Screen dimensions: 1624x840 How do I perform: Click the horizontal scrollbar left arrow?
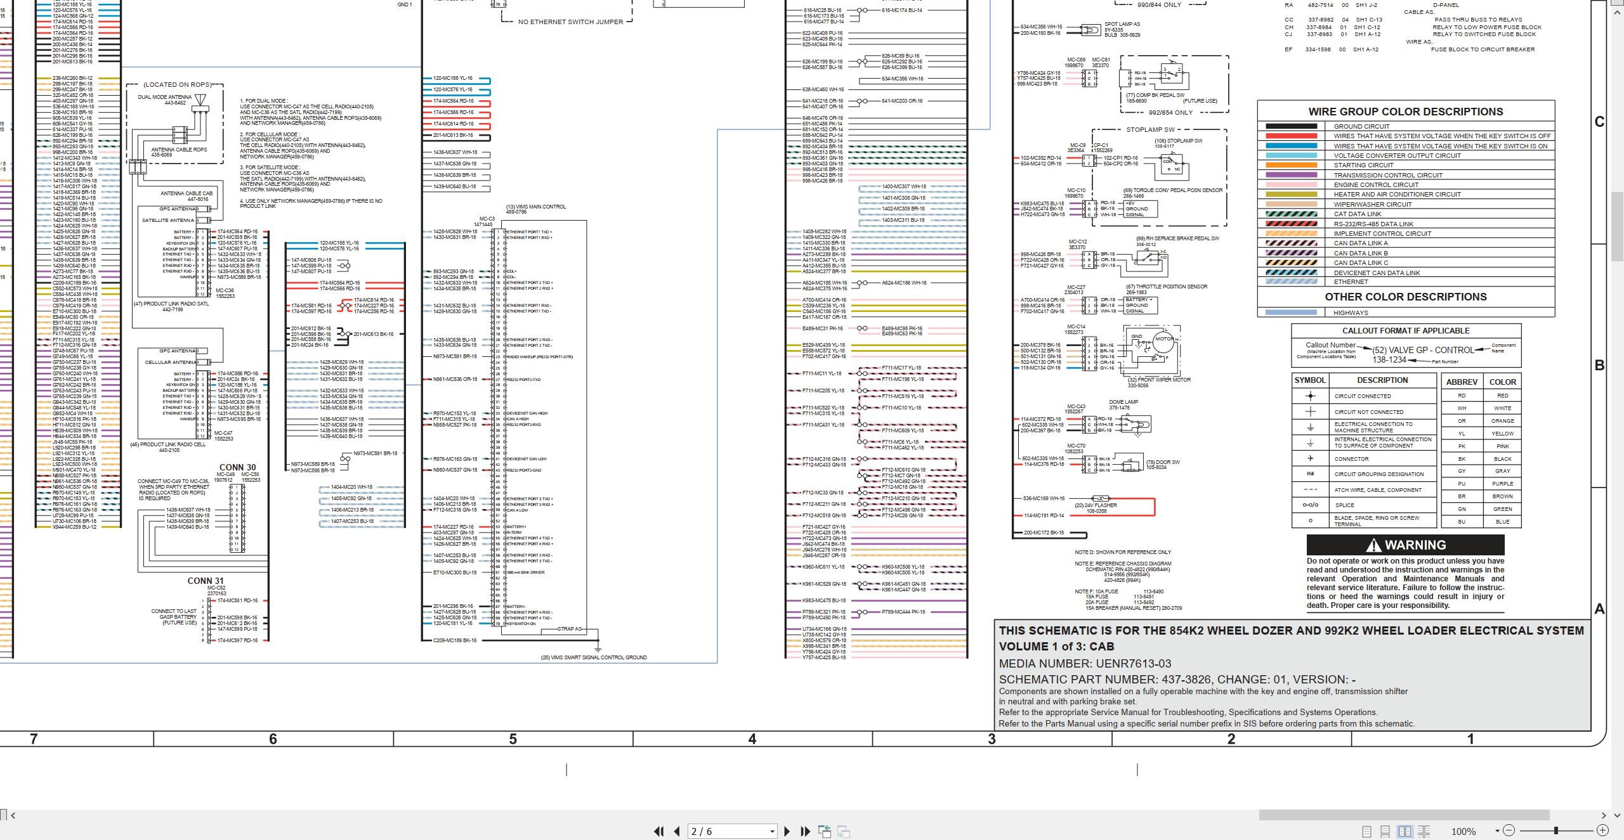[x=13, y=815]
